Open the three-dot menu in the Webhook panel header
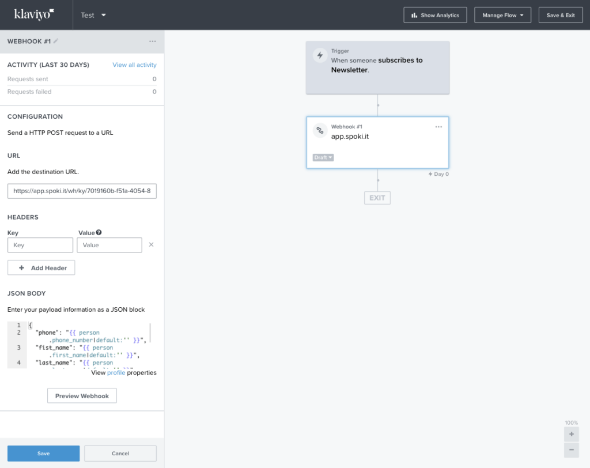The image size is (590, 468). coord(152,41)
